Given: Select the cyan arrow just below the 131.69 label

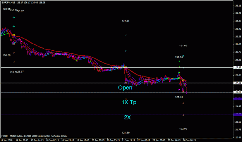Looking at the screenshot, I should (183, 56).
